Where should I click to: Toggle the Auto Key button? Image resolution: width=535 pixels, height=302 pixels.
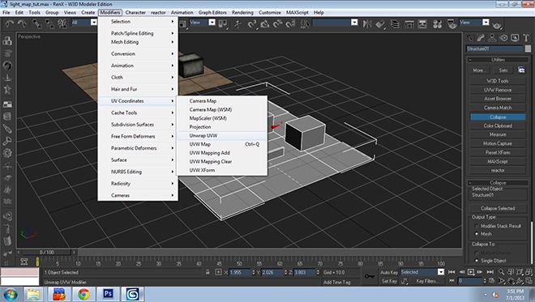point(389,272)
